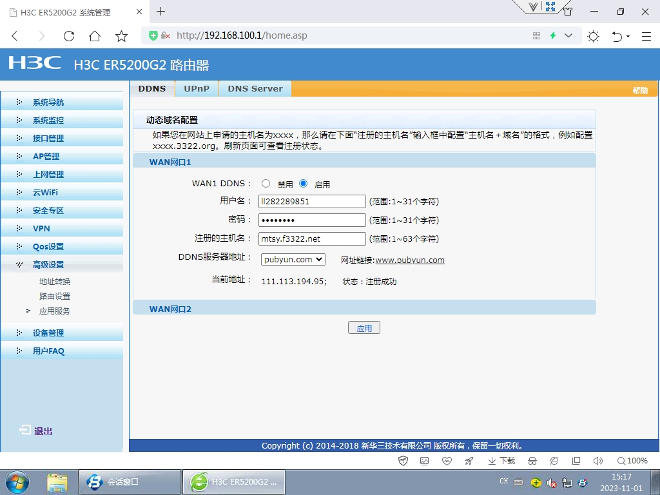Toggle the status bar sound speaker icon
Screen dimensions: 660x495
(597, 461)
